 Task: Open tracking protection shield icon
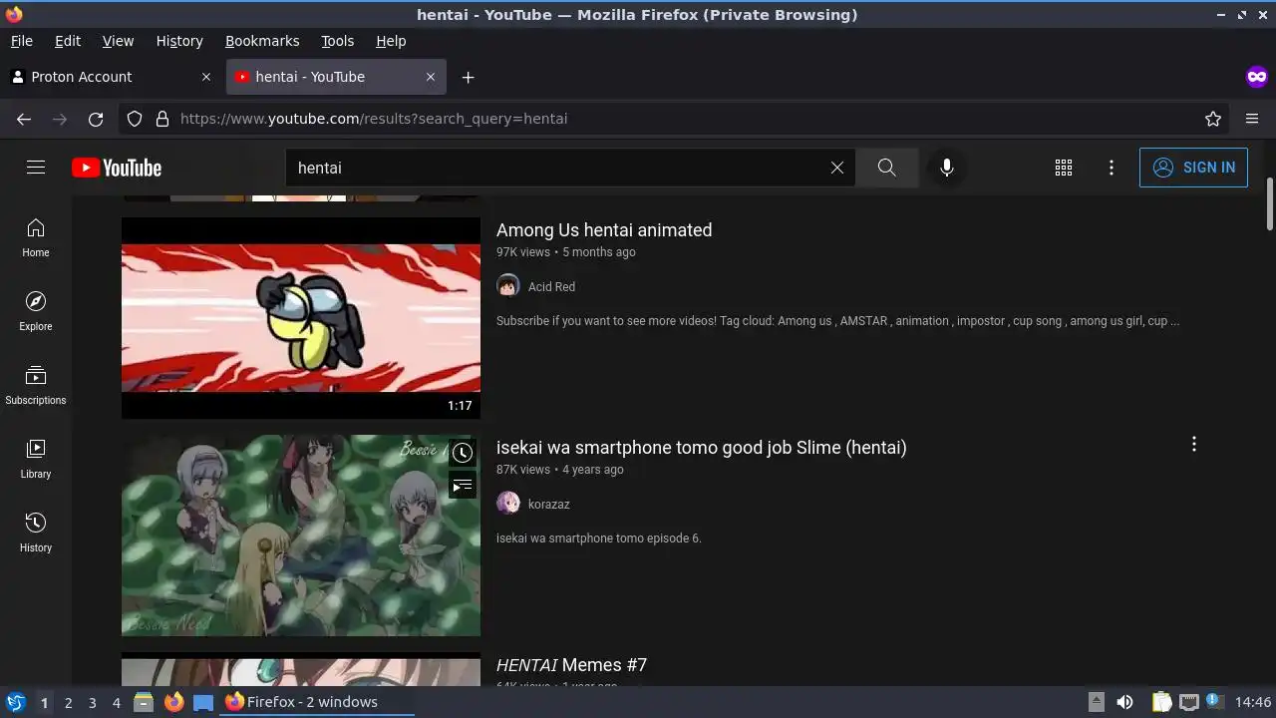click(x=135, y=119)
